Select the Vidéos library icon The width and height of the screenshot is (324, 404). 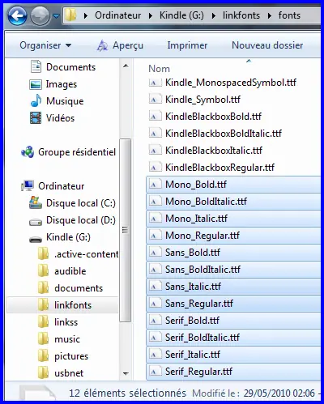tap(36, 118)
